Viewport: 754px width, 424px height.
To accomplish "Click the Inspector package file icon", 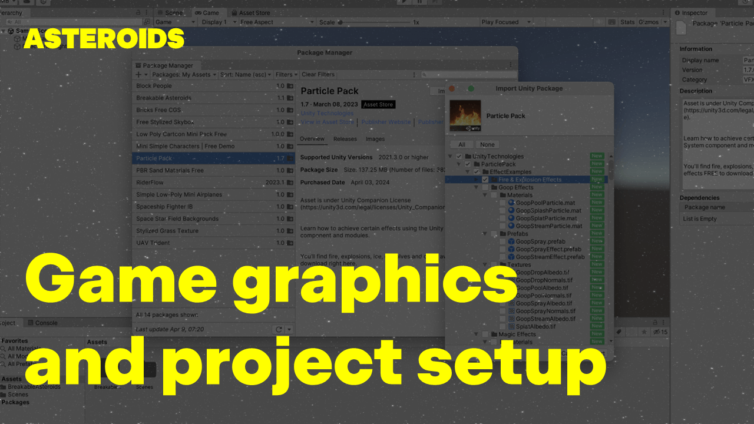I will click(x=682, y=27).
